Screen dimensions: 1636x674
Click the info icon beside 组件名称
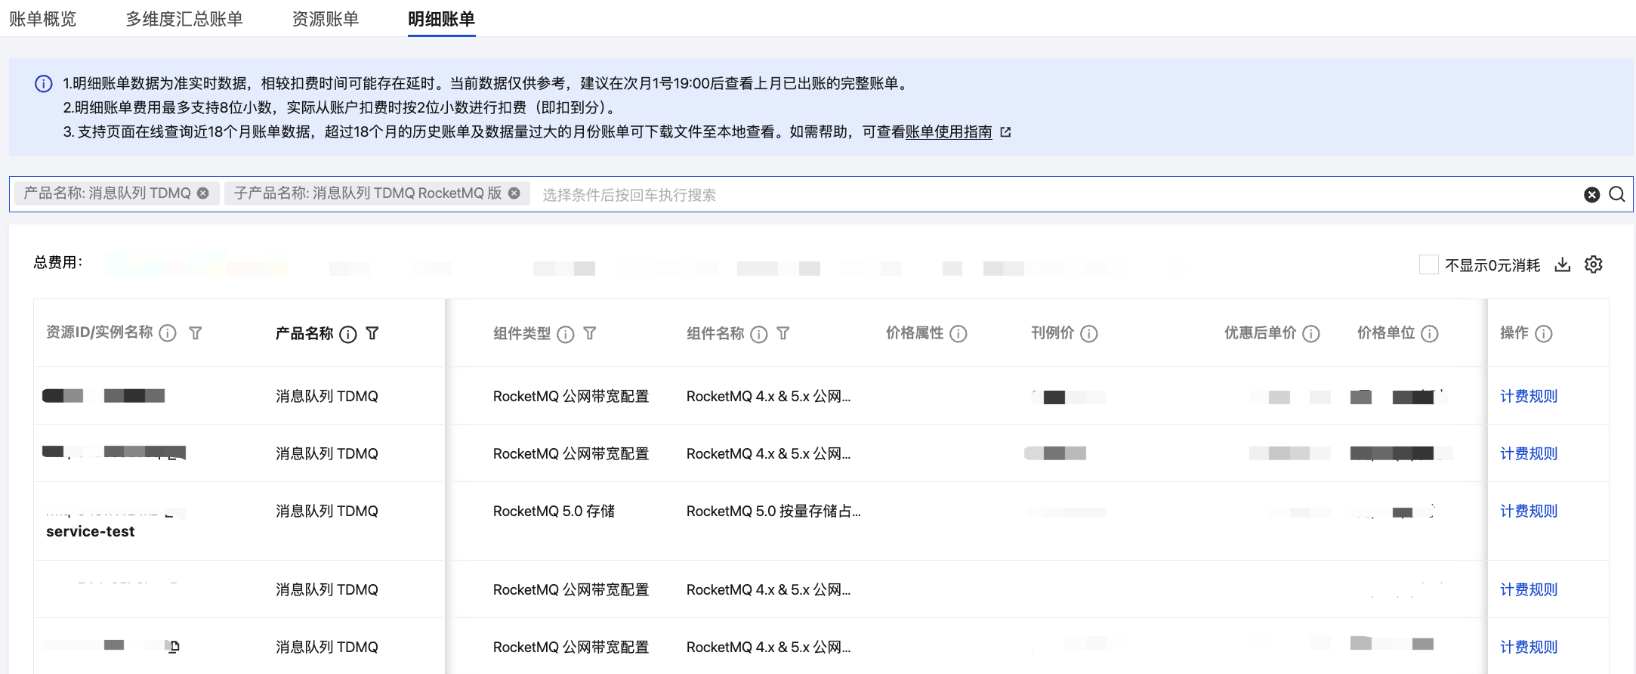(x=758, y=334)
